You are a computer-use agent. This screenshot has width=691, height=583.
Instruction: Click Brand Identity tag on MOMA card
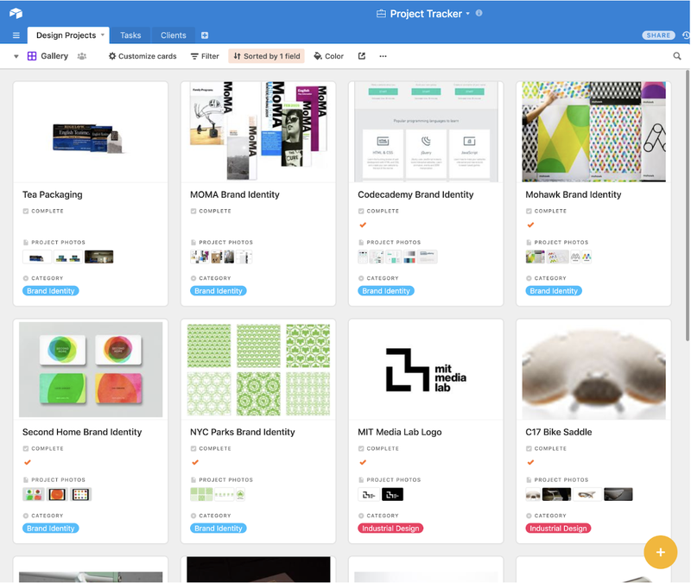[219, 291]
